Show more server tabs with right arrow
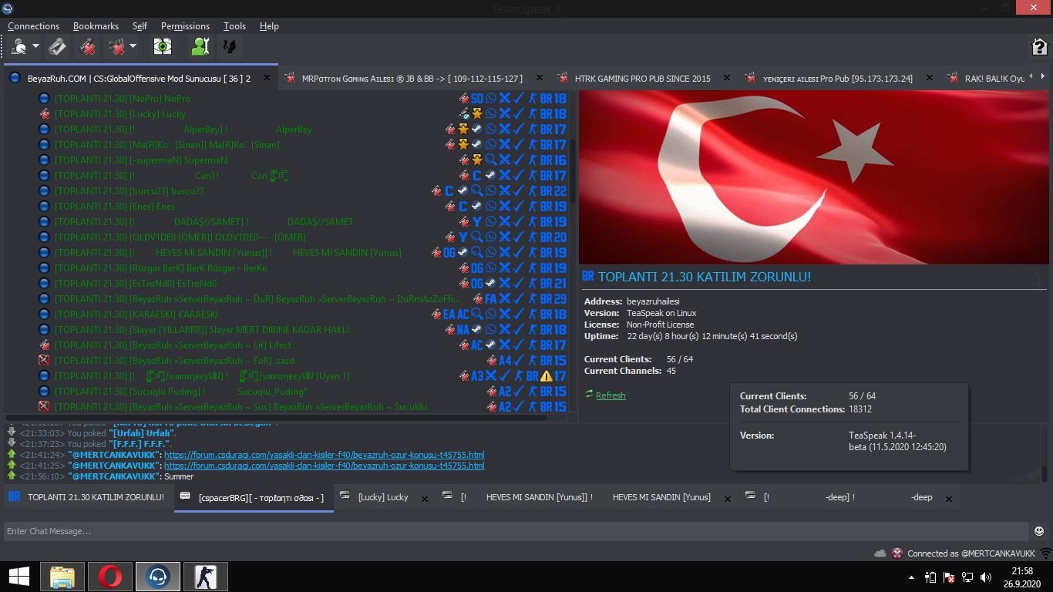 coord(1043,76)
